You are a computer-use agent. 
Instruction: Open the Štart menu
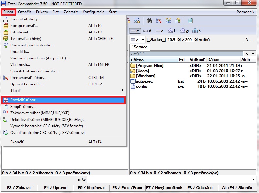[113, 12]
